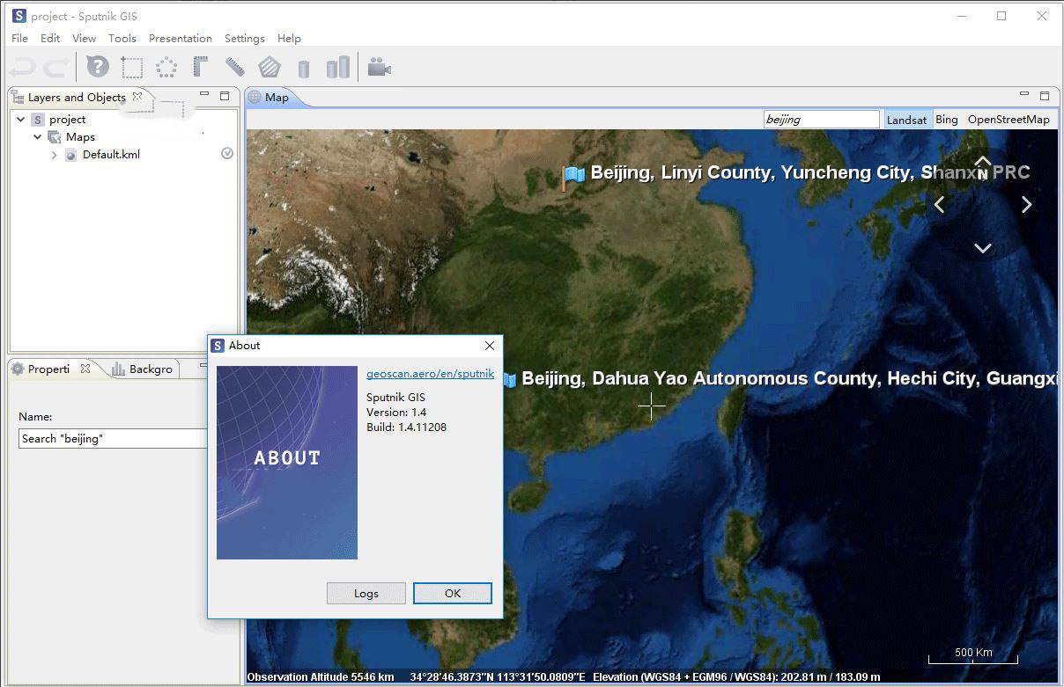The image size is (1064, 687).
Task: Select the Properties tab
Action: (48, 369)
